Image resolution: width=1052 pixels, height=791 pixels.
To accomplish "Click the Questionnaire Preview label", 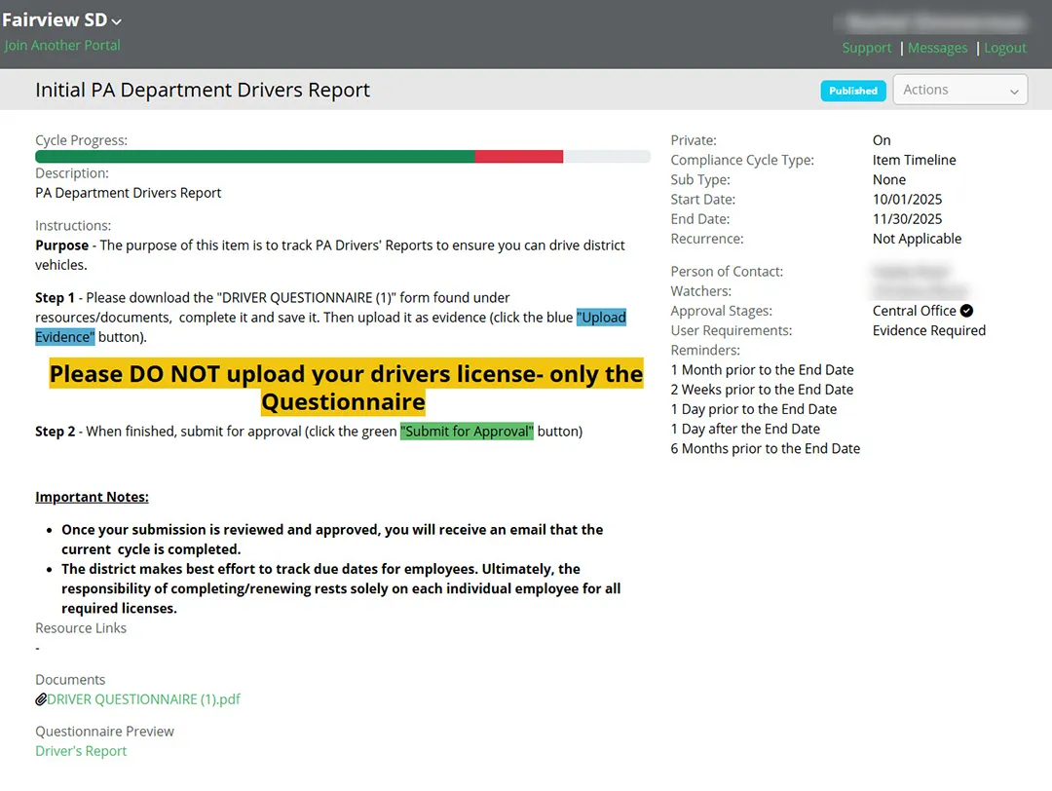I will point(104,732).
